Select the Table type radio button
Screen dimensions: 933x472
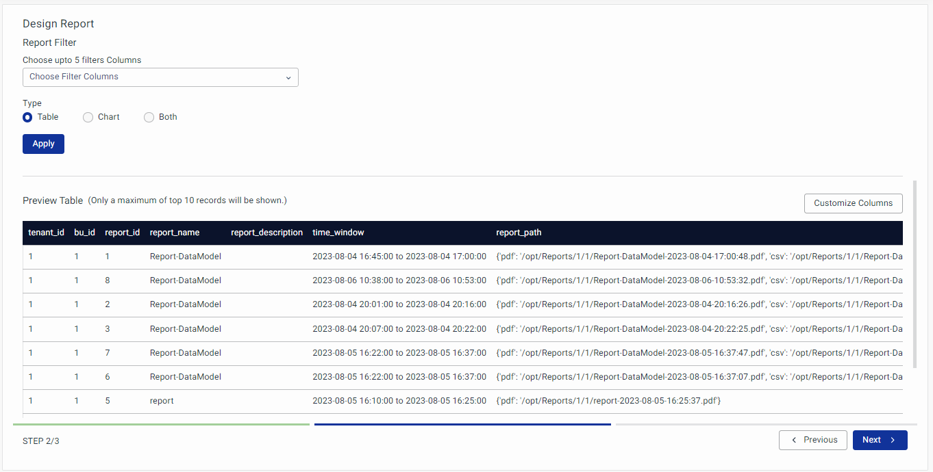27,117
